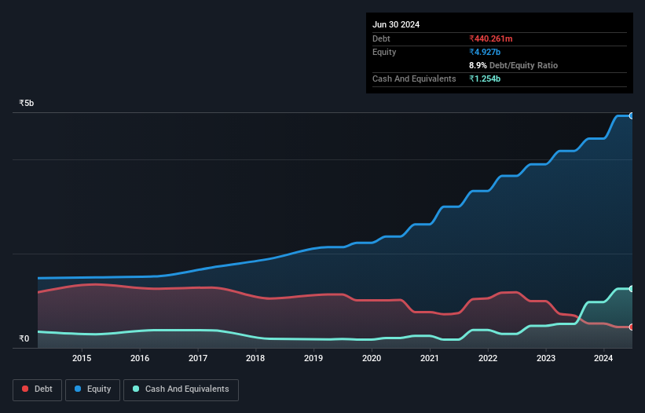Click the 2016 x-axis label
The image size is (645, 413).
pos(140,358)
